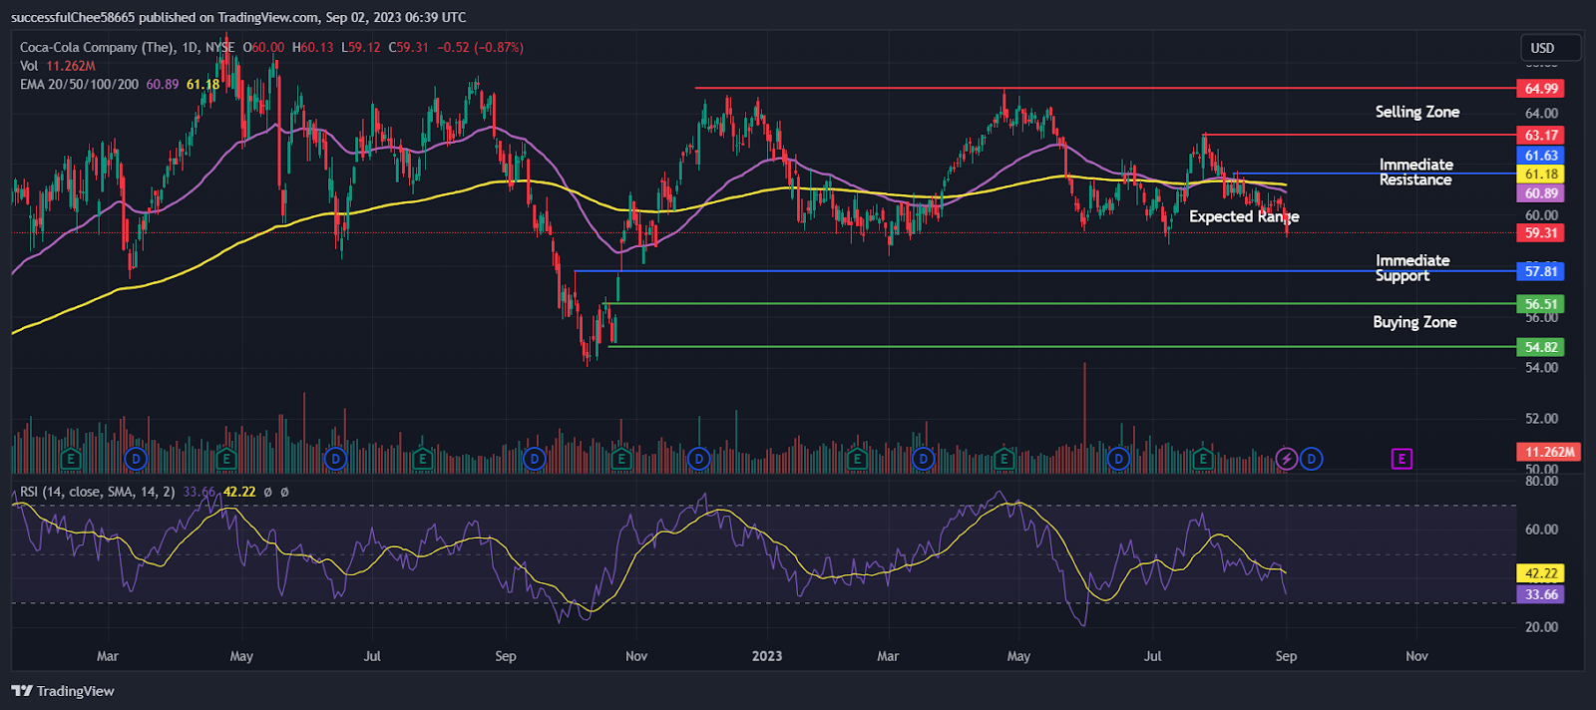Click the TradingView logo
The image size is (1596, 710).
63,691
